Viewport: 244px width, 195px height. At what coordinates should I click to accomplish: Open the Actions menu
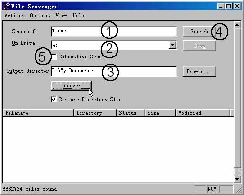[15, 16]
